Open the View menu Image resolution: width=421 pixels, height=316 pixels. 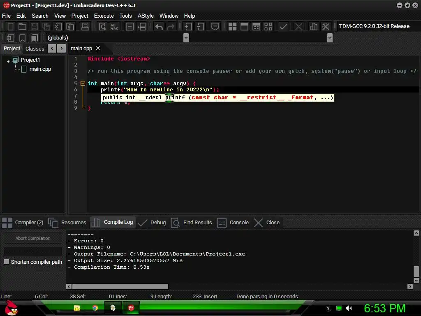tap(60, 16)
